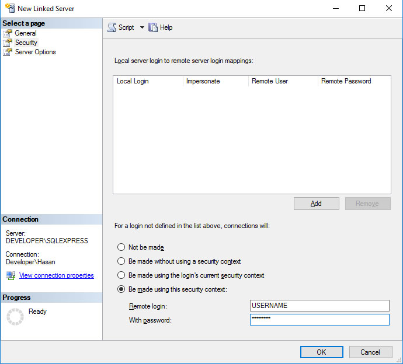Choose Be made without using a security context
Image resolution: width=403 pixels, height=364 pixels.
point(121,261)
